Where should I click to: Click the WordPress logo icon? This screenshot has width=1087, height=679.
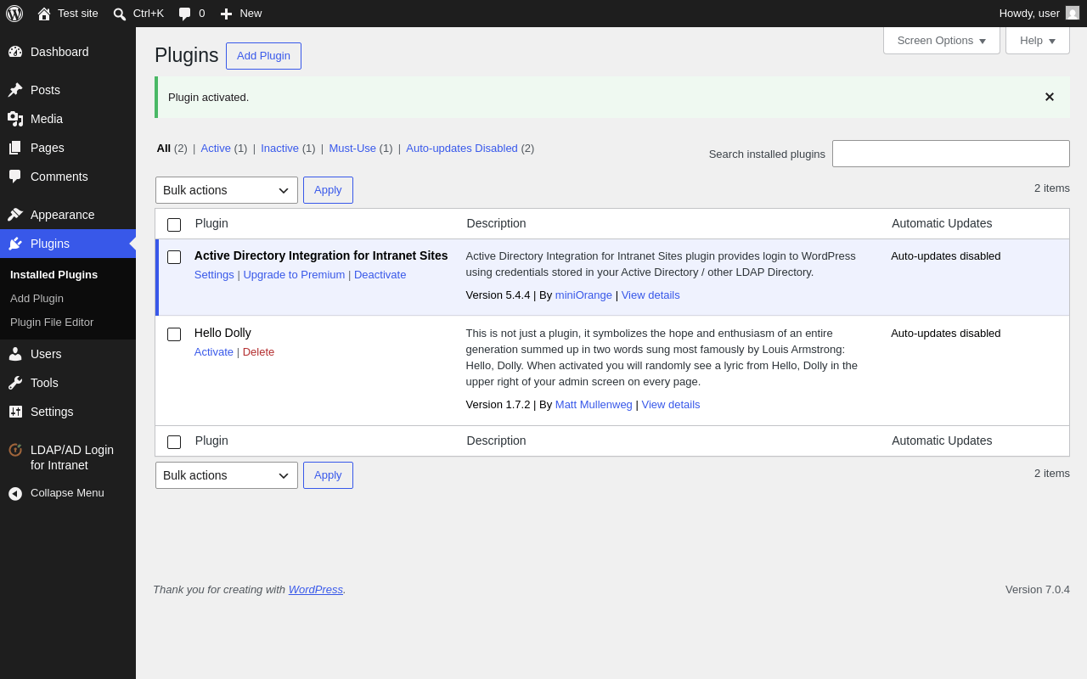(x=14, y=14)
